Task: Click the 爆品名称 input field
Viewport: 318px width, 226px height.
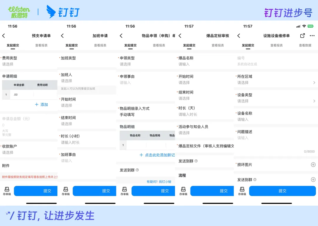Action: tap(204, 61)
